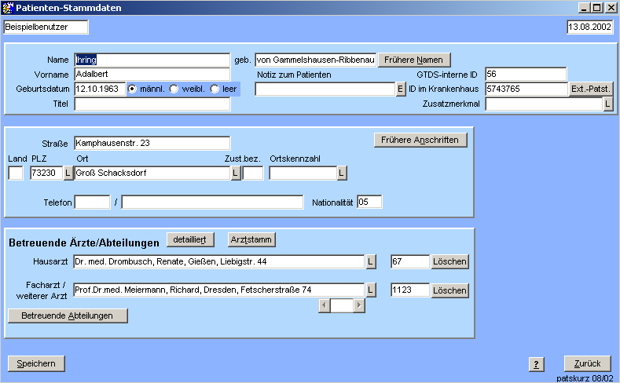Click Zurück to go back

tap(587, 363)
